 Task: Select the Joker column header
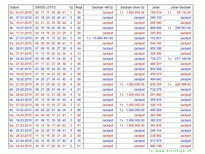coord(156,7)
